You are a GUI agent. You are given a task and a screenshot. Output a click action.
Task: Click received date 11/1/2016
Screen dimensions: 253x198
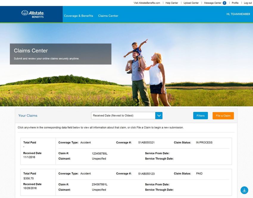click(29, 157)
